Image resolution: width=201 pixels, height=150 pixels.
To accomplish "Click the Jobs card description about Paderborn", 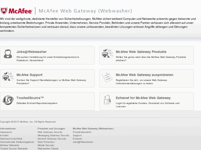I will 48,59.
